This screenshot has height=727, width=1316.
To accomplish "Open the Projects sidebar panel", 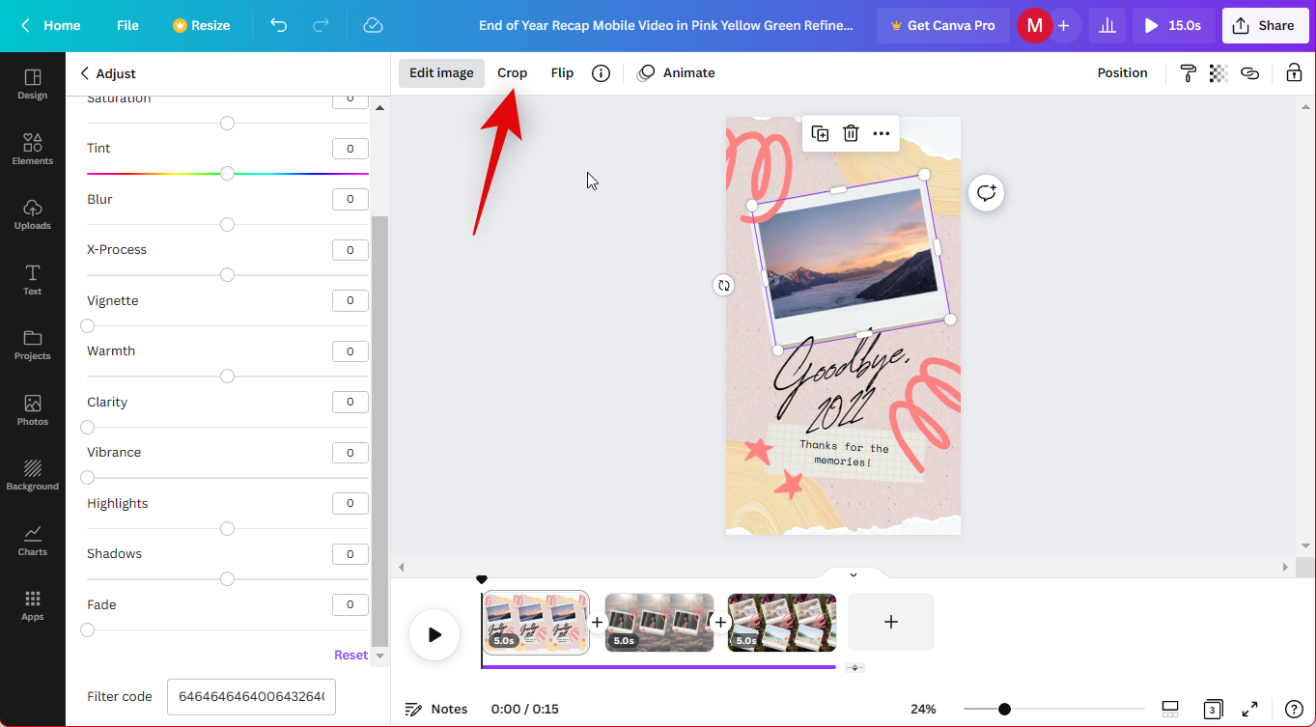I will (32, 345).
